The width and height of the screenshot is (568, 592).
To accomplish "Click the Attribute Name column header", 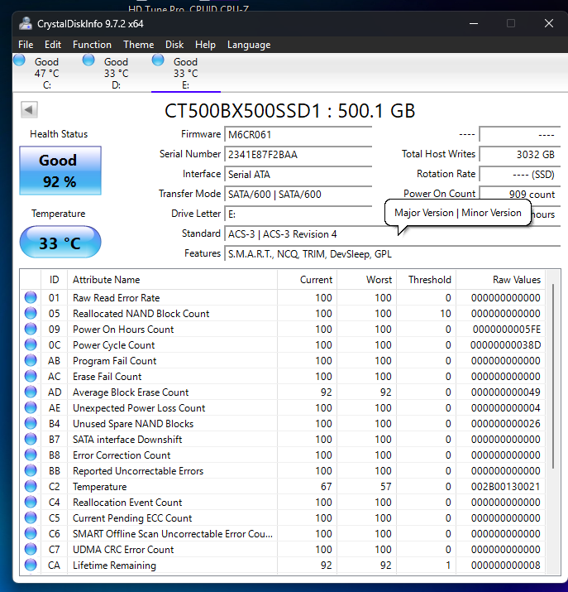I will click(172, 280).
